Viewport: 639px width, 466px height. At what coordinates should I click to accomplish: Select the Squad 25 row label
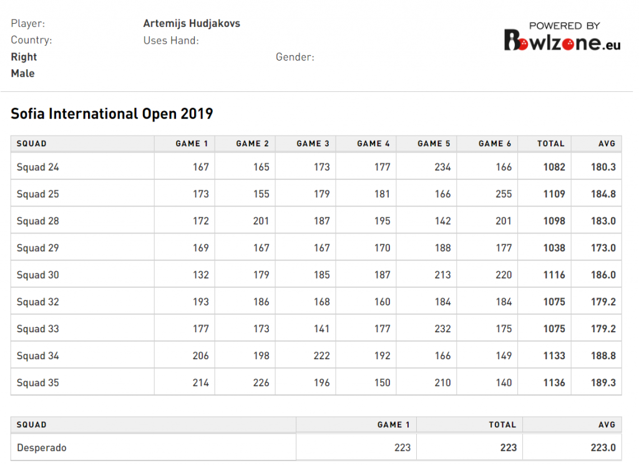coord(38,194)
